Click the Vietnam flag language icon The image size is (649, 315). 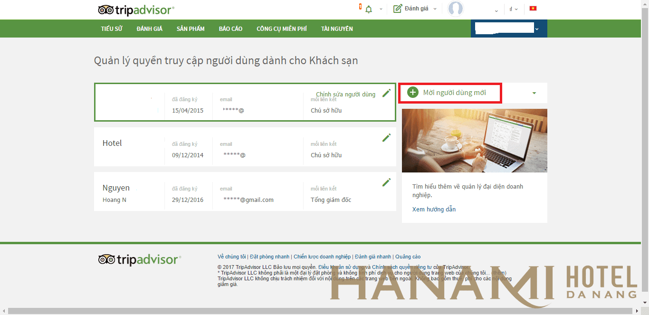[x=533, y=8]
